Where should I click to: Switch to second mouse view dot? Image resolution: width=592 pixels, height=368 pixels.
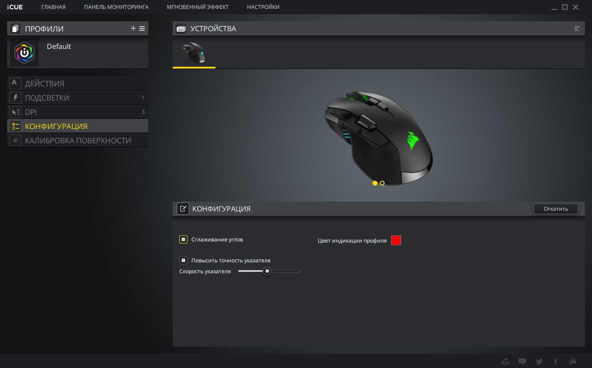coord(382,183)
